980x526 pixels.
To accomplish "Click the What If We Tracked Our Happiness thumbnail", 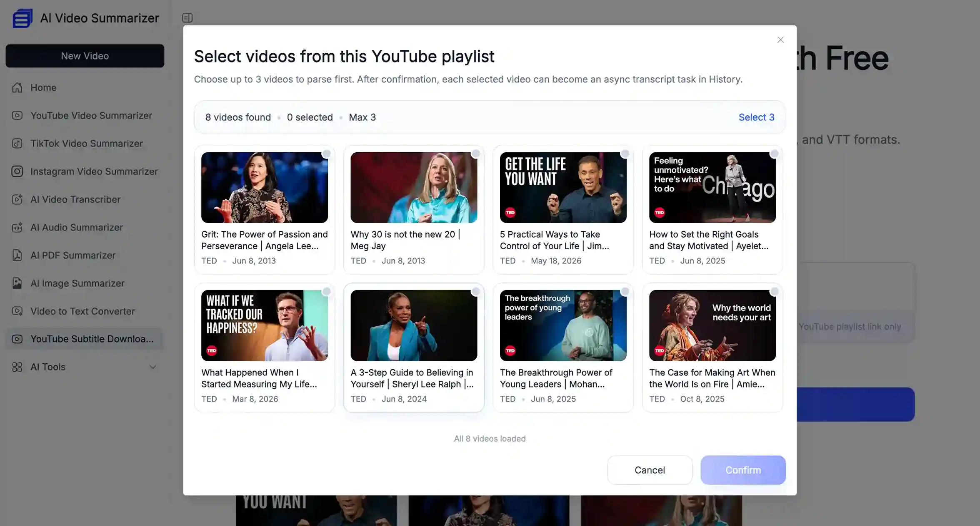I will (265, 325).
